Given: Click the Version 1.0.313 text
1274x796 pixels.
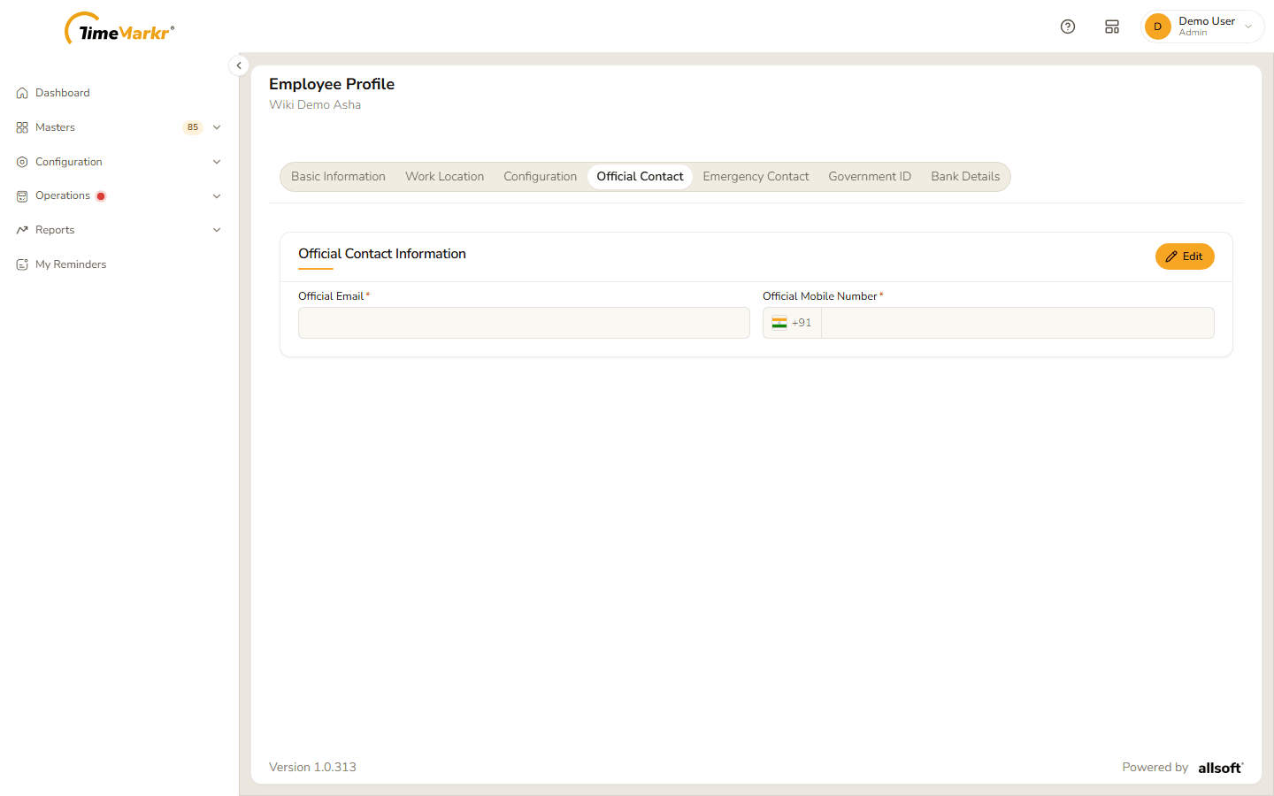Looking at the screenshot, I should (312, 768).
